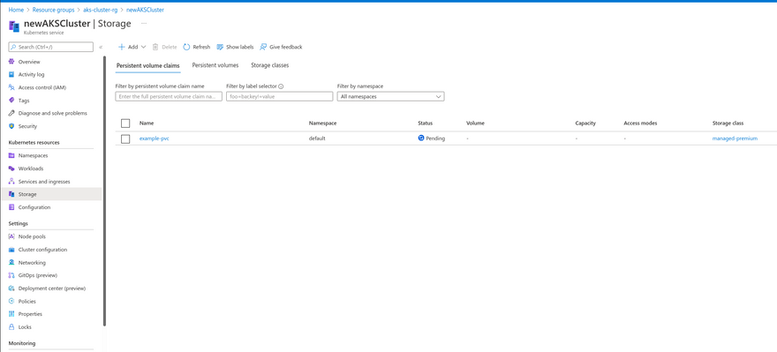Click the Kubernetes service icon beside newAKSCluster
Image resolution: width=777 pixels, height=352 pixels.
14,26
